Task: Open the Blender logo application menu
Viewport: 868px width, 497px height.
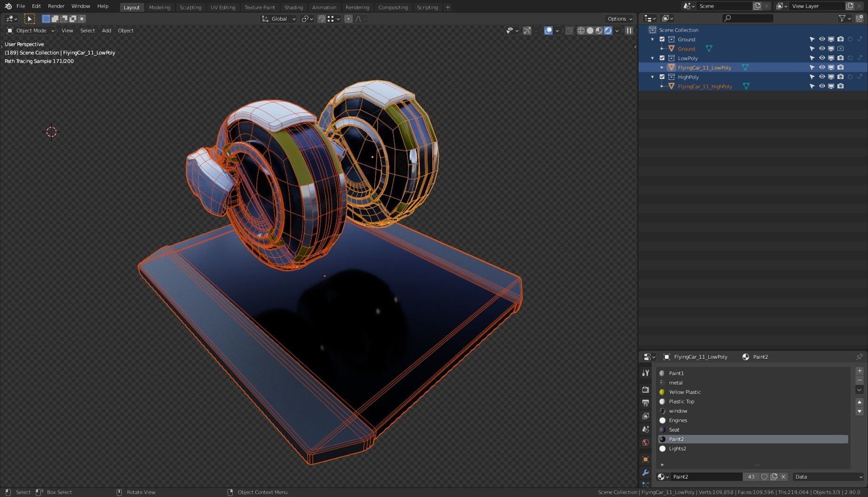Action: (x=8, y=6)
